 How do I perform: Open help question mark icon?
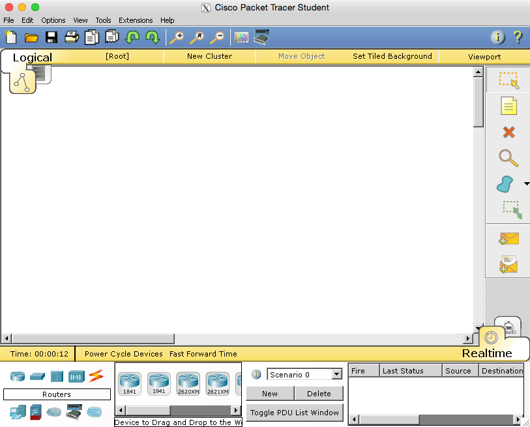tap(518, 37)
